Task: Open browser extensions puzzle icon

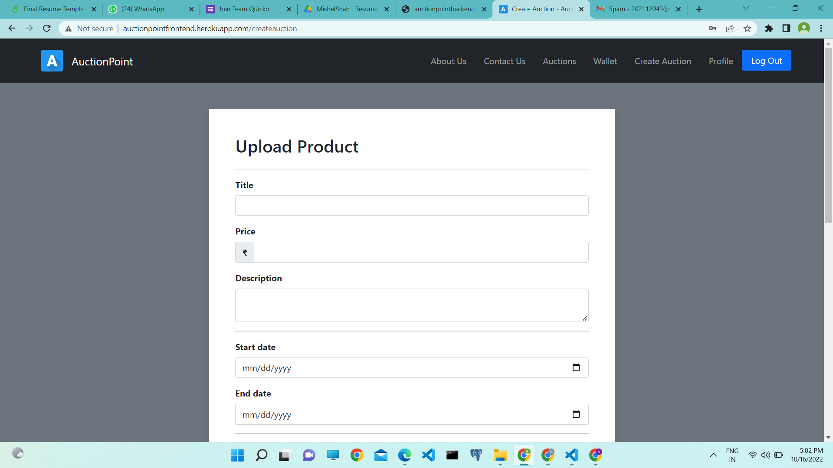Action: click(x=769, y=28)
